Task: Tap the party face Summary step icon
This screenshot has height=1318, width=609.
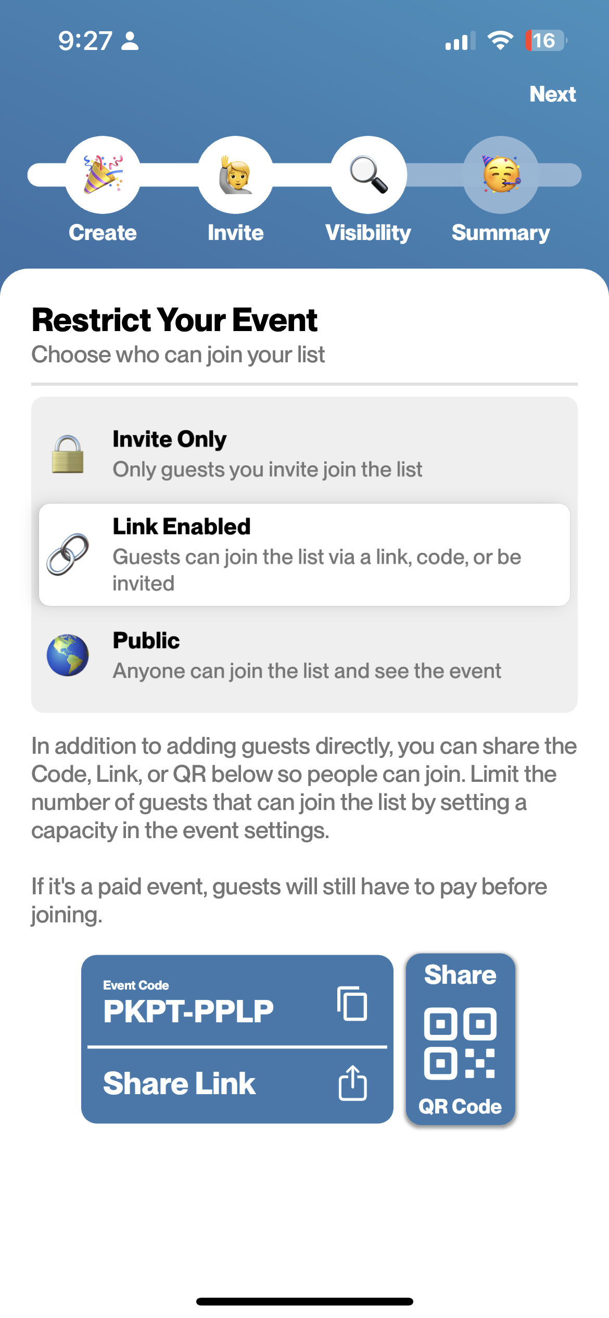Action: click(501, 175)
